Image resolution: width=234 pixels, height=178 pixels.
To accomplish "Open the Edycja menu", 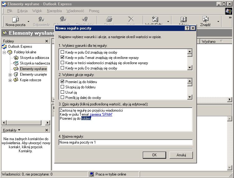I will 22,11.
